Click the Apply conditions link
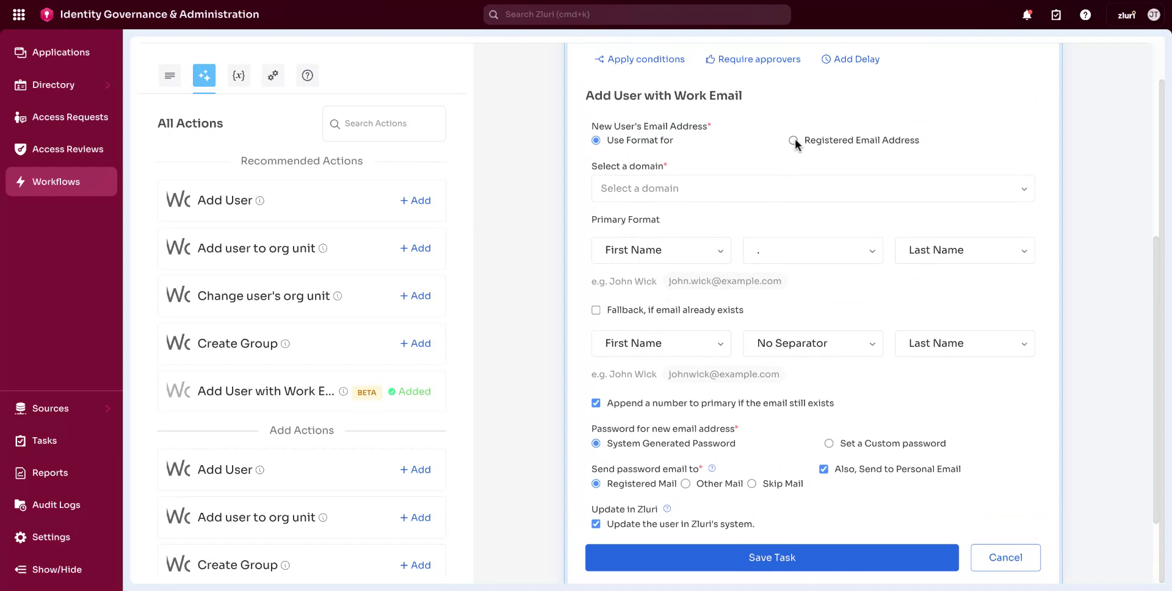The height and width of the screenshot is (591, 1172). (x=640, y=59)
